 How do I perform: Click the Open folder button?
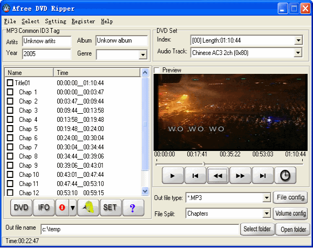pyautogui.click(x=293, y=229)
